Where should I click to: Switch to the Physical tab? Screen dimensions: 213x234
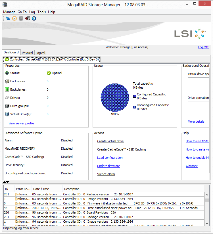[27, 53]
